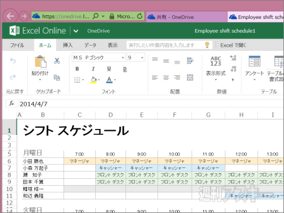284x213 pixels.
Task: Apply the yellow fill color
Action: tap(93, 80)
